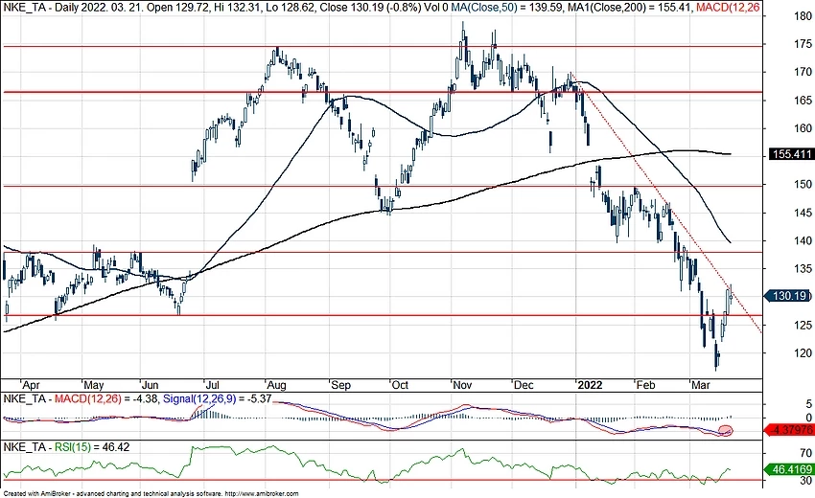Select the Sep label on the time axis

point(340,385)
